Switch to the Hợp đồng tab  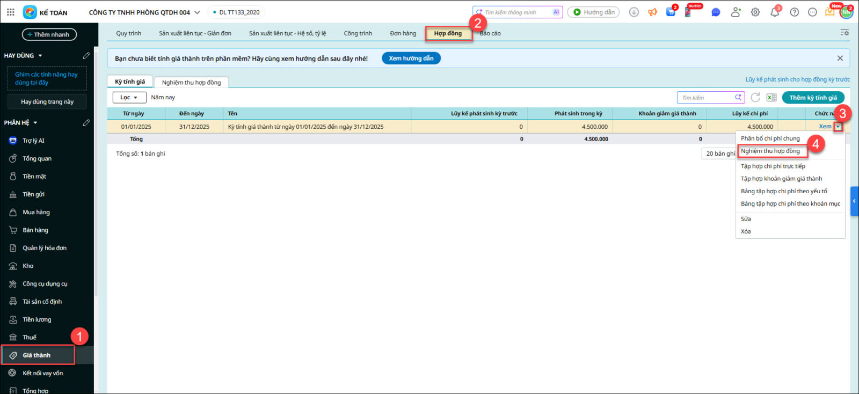(448, 33)
